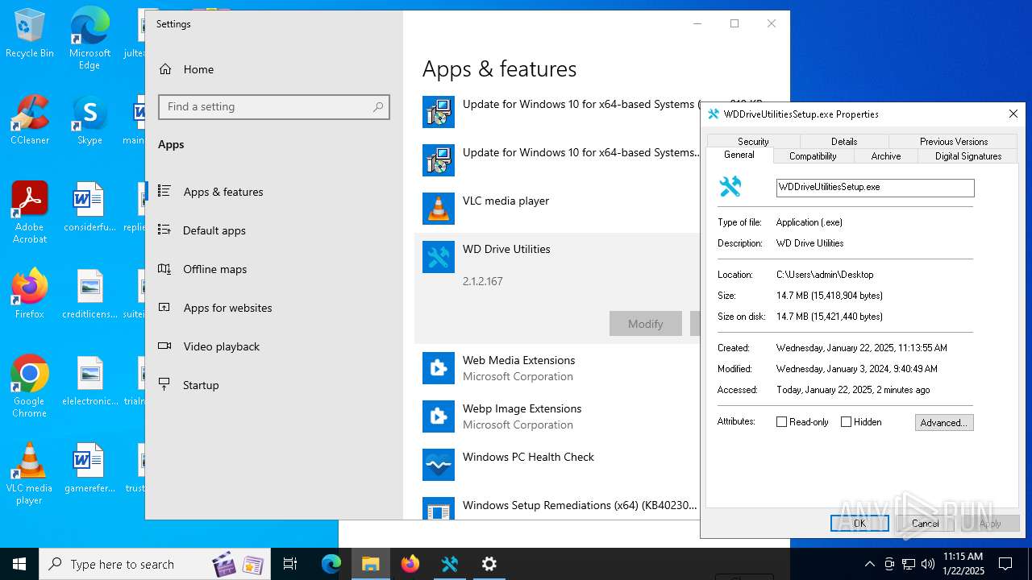Screen dimensions: 1032x580
Task: Open gamerefer... Word document on desktop
Action: pos(89,468)
